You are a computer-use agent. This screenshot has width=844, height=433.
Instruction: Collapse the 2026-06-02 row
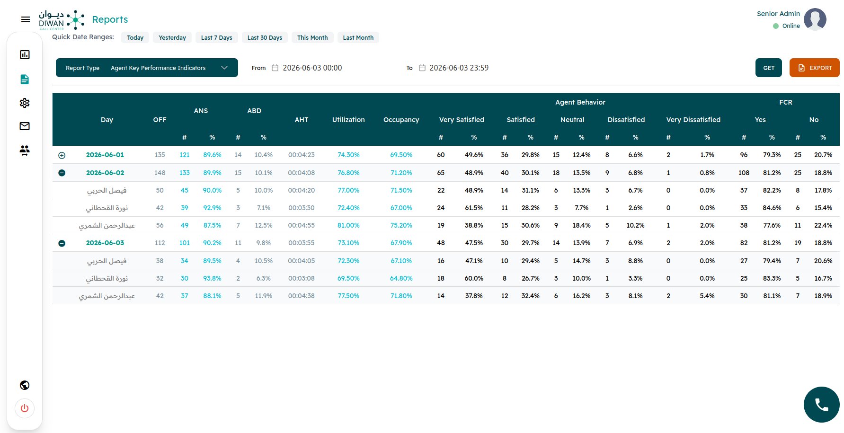tap(62, 173)
